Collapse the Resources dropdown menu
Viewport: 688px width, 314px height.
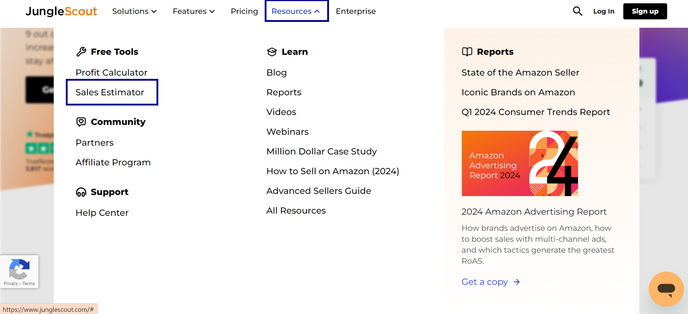click(x=296, y=11)
